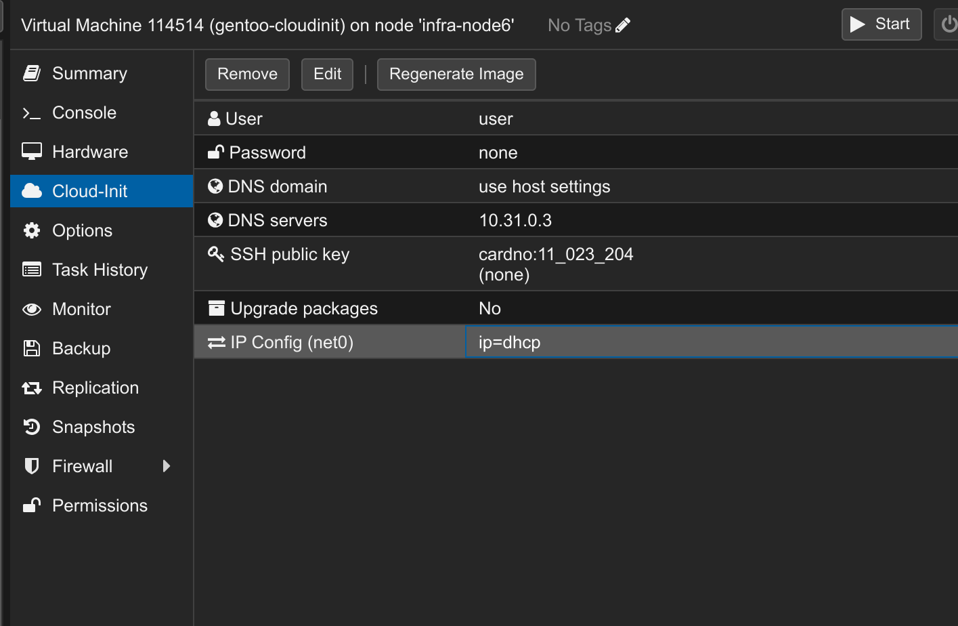Viewport: 958px width, 626px height.
Task: Click the Hardware monitor icon
Action: click(32, 152)
